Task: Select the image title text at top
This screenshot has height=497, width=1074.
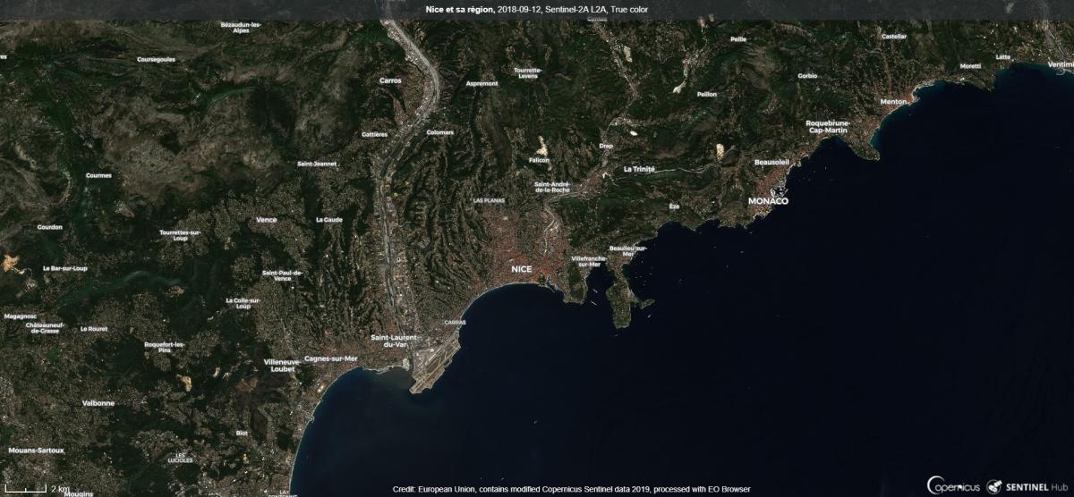Action: click(x=537, y=10)
